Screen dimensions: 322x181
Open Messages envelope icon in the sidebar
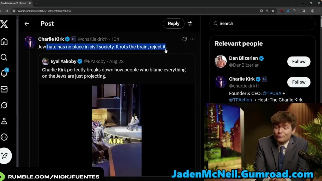[x=4, y=89]
